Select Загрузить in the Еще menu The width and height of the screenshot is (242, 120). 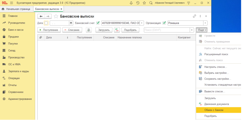(218, 98)
